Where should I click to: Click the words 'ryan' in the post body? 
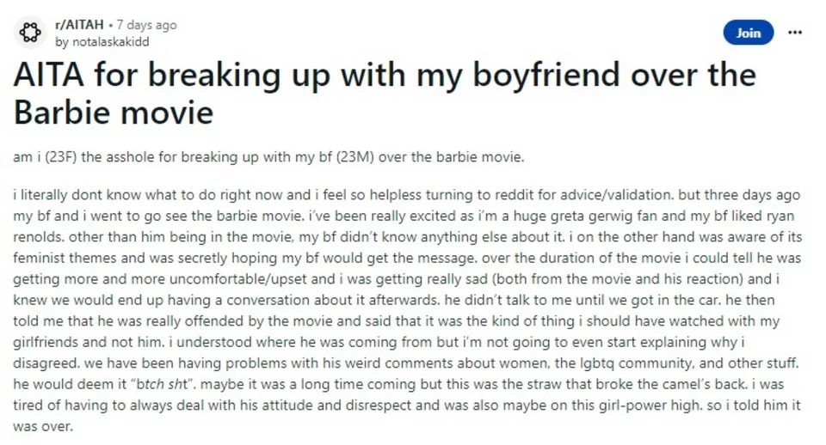(x=780, y=216)
